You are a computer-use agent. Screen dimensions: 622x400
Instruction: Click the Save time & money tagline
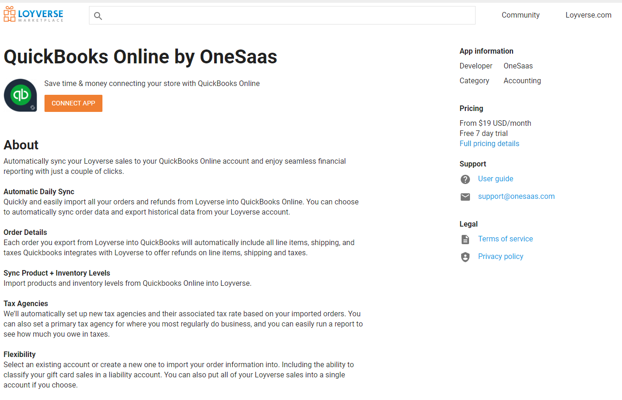pyautogui.click(x=152, y=84)
